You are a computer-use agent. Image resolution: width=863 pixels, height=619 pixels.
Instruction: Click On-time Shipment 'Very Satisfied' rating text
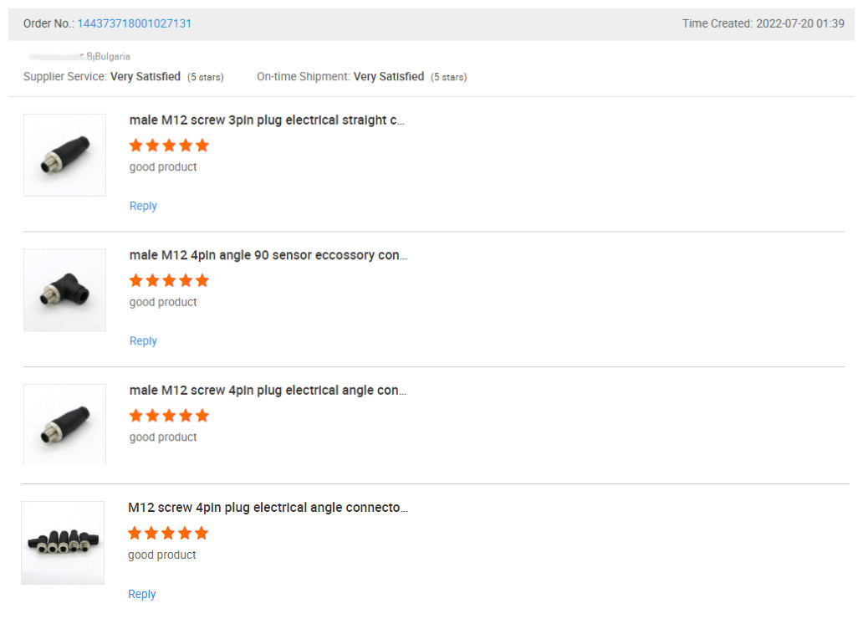pyautogui.click(x=389, y=77)
